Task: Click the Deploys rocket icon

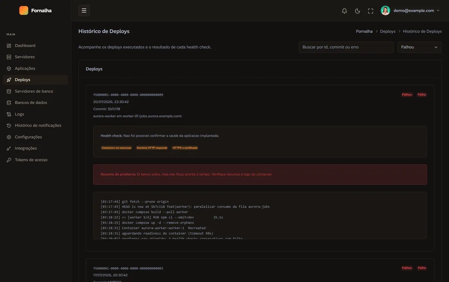Action: pos(9,80)
